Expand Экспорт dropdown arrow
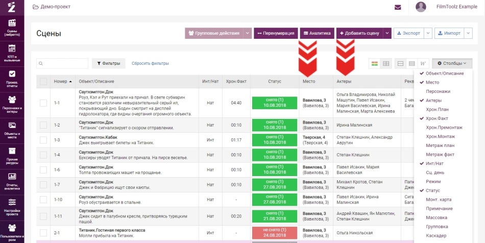Screen dimensions: 485x243 click(x=428, y=33)
